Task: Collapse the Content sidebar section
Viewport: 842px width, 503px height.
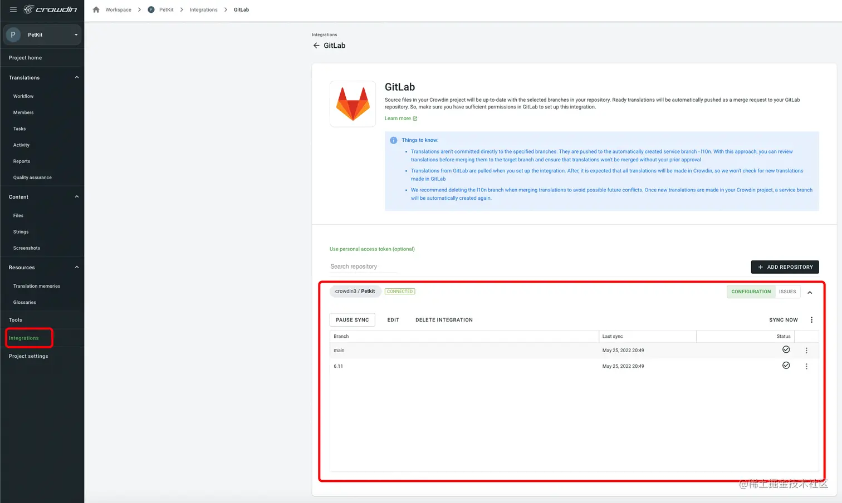Action: coord(77,196)
